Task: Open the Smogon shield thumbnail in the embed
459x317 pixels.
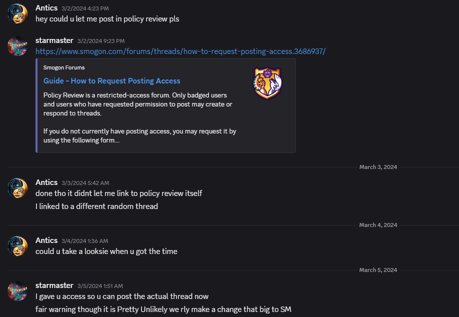Action: 267,83
